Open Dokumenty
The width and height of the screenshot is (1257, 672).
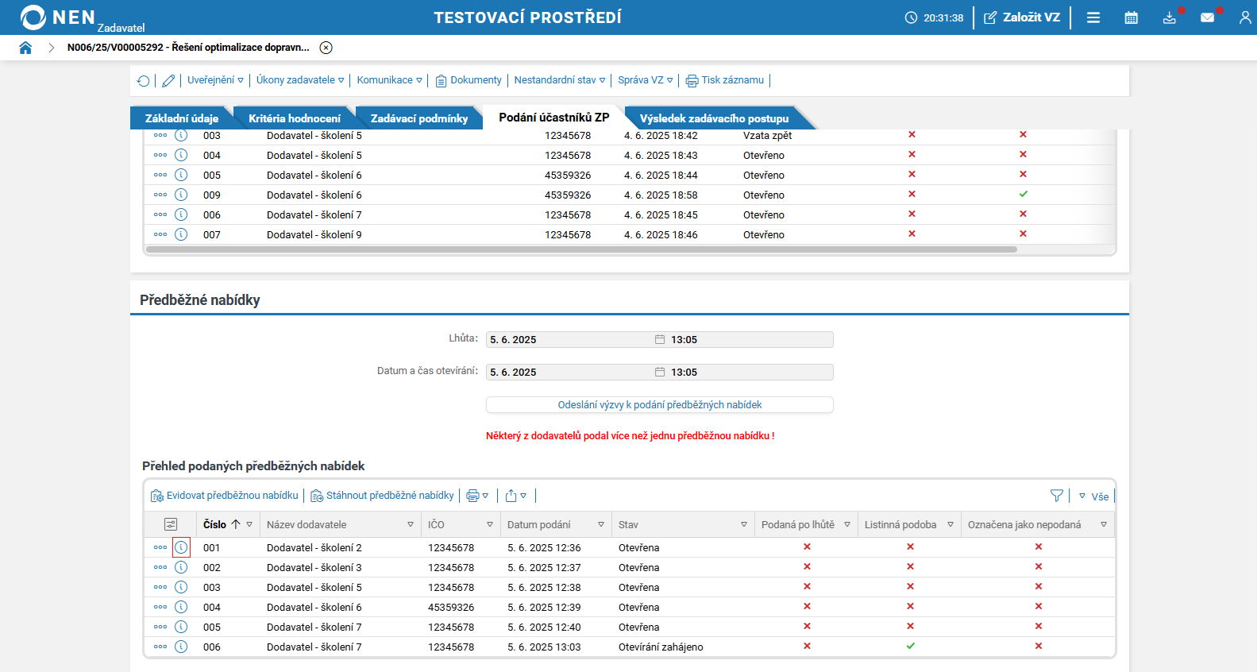pyautogui.click(x=468, y=80)
